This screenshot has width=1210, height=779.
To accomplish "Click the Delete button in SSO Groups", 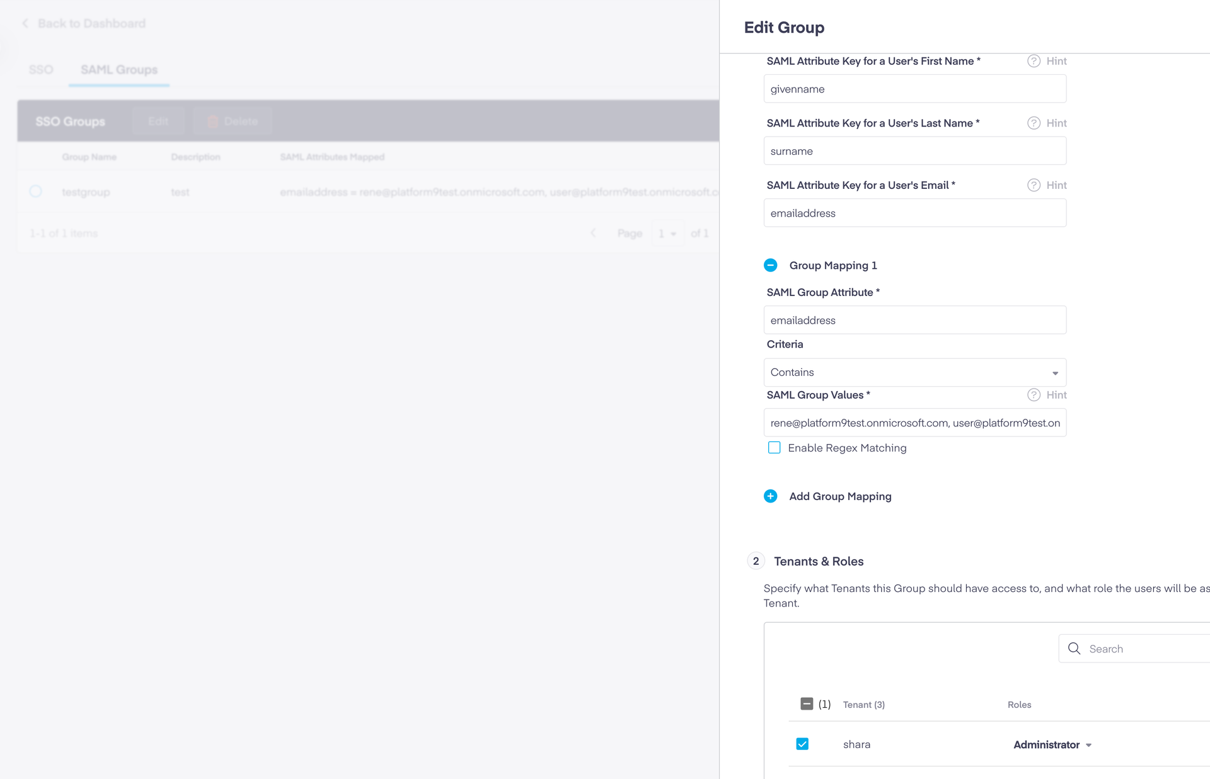I will (x=233, y=121).
